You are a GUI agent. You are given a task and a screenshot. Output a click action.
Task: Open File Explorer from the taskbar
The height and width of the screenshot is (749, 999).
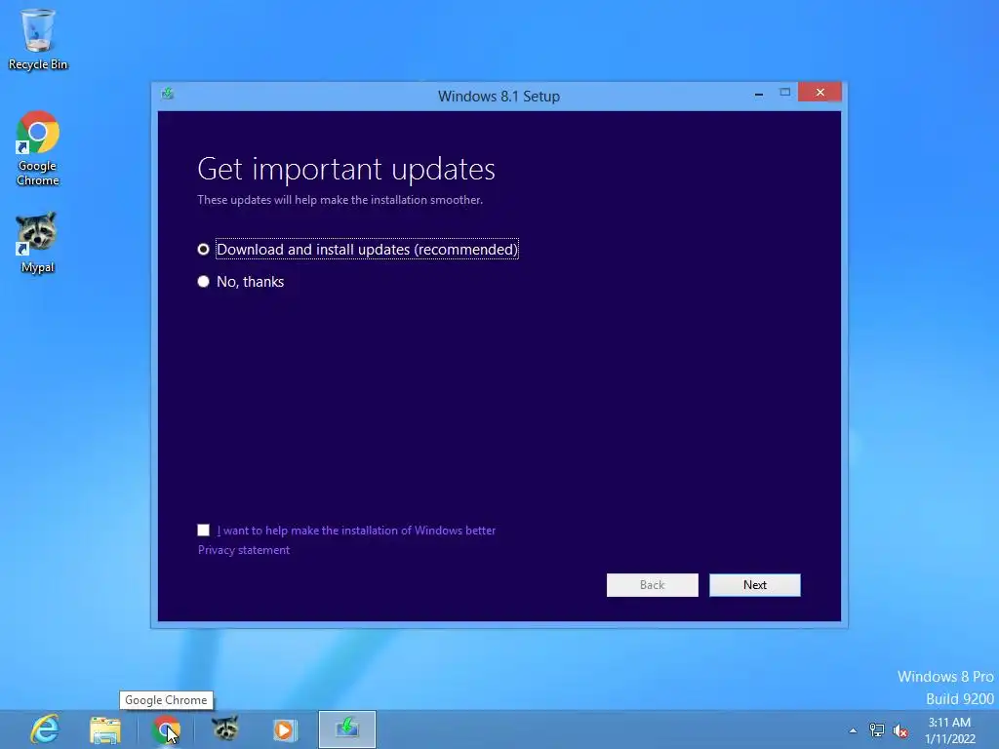tap(105, 729)
